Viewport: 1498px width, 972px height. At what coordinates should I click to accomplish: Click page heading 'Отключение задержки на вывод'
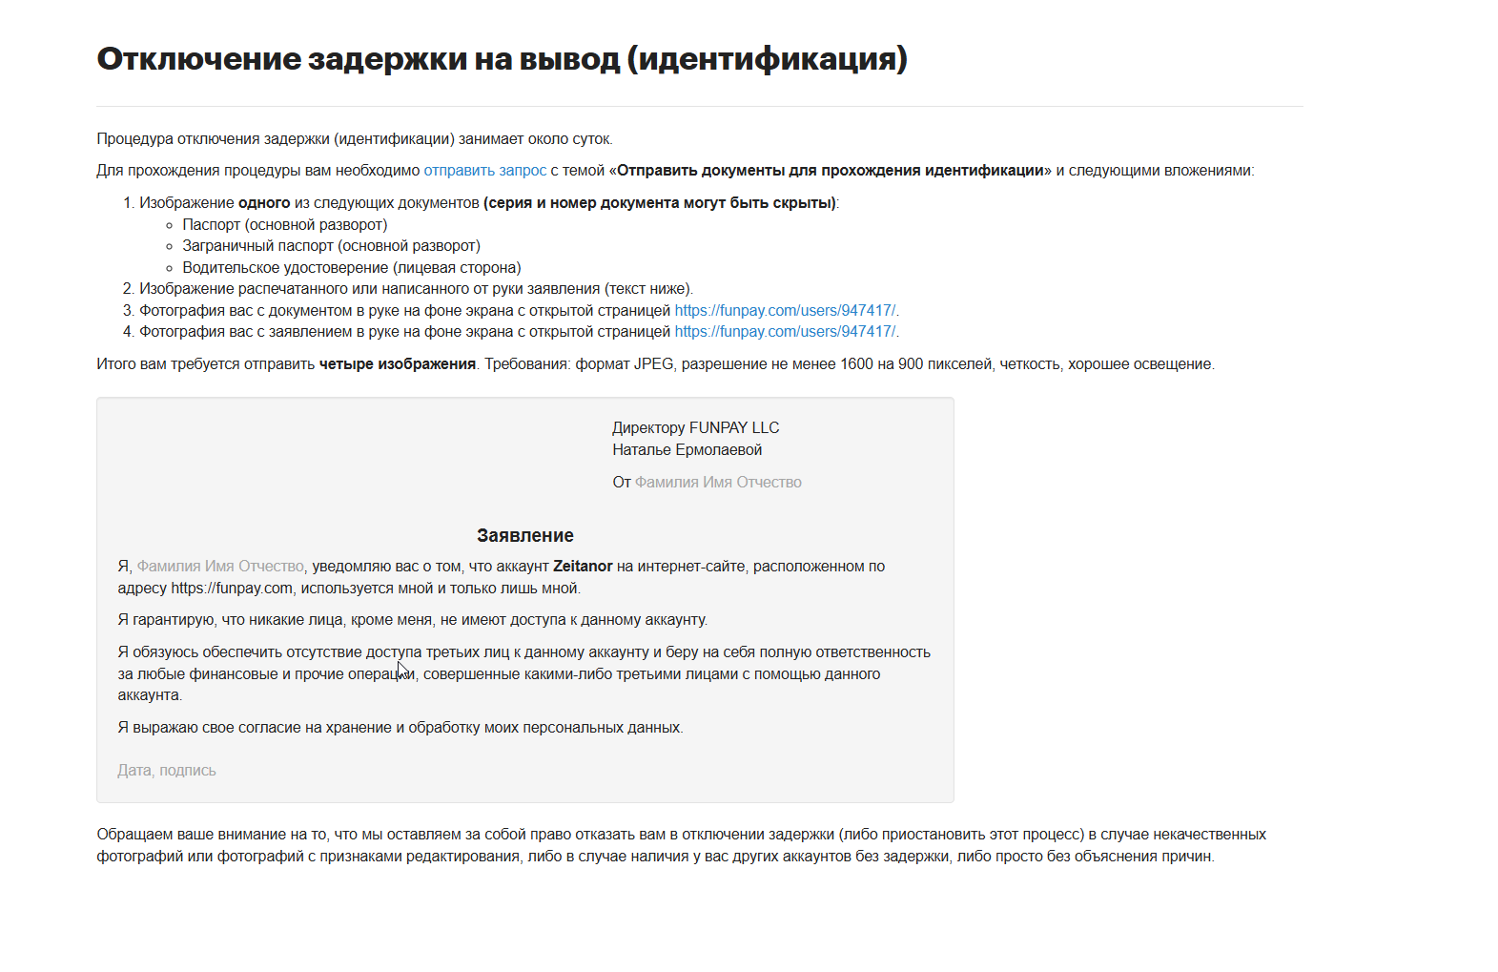click(502, 59)
